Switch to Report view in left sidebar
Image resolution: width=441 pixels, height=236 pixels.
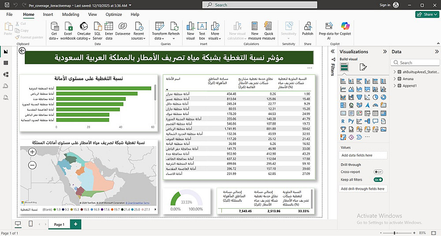(x=6, y=52)
